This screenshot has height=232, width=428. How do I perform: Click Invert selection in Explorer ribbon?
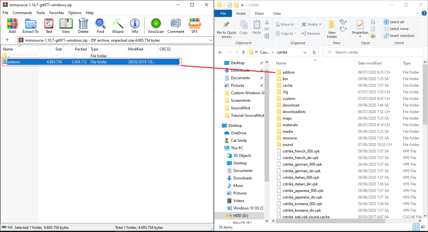[x=399, y=36]
